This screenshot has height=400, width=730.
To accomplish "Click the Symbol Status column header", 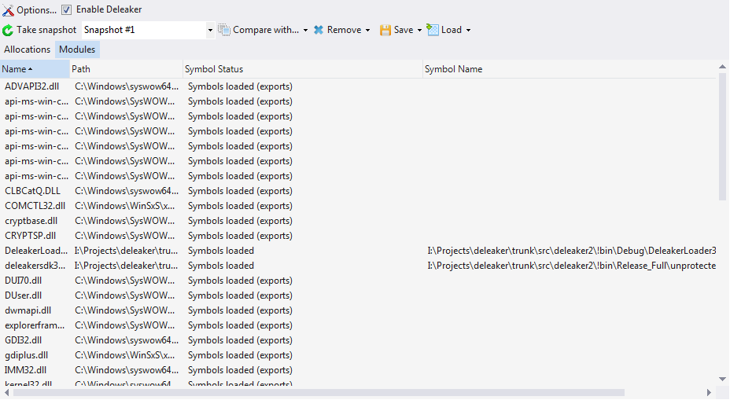I will click(302, 69).
